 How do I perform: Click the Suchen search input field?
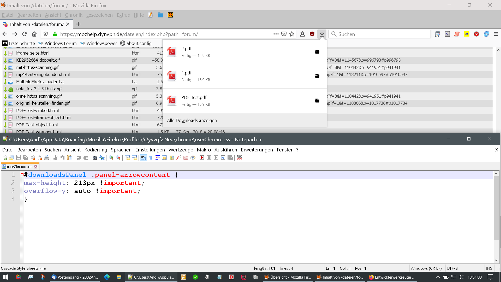(380, 34)
